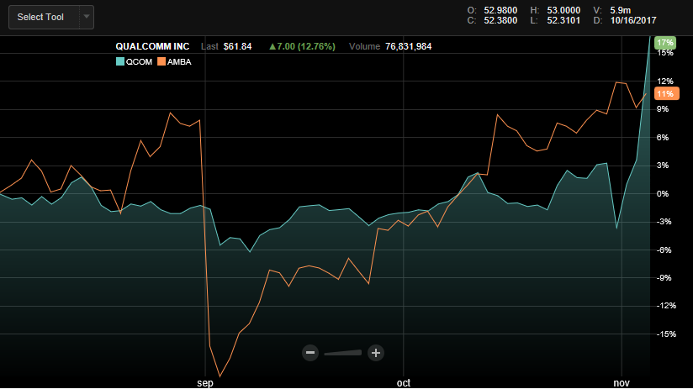Image resolution: width=693 pixels, height=389 pixels.
Task: Click the -15% y-axis label
Action: point(666,334)
